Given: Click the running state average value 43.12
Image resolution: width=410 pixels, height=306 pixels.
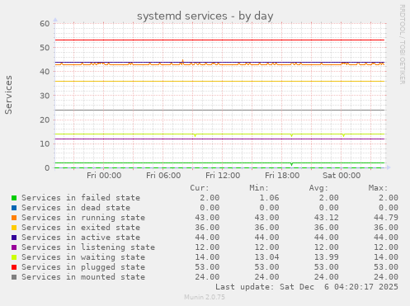Looking at the screenshot, I should 326,218.
